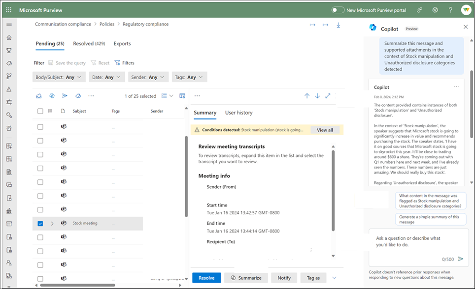Switch to the Resolved tab
The image size is (475, 289).
click(89, 44)
